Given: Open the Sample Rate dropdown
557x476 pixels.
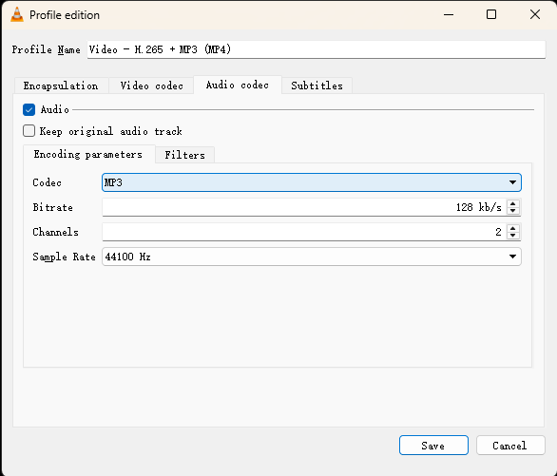Looking at the screenshot, I should click(x=311, y=257).
